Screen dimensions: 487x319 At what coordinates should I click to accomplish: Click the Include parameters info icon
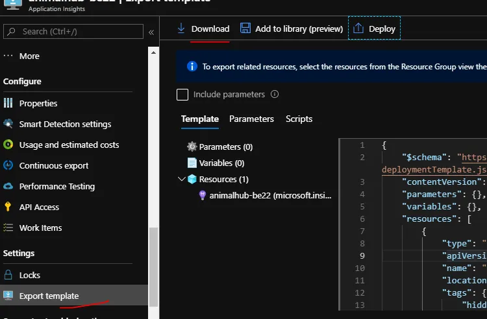click(275, 94)
